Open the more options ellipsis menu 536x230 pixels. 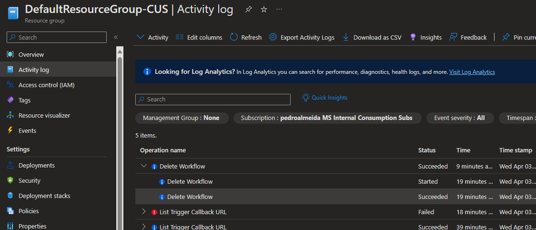click(279, 9)
